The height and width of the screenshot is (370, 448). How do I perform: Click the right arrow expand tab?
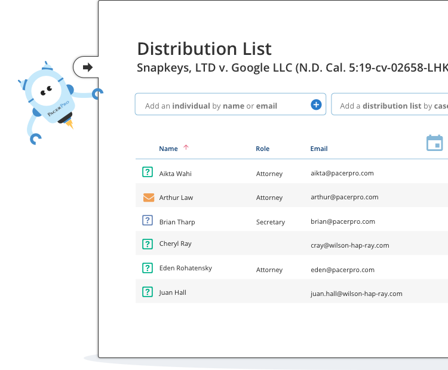point(87,67)
